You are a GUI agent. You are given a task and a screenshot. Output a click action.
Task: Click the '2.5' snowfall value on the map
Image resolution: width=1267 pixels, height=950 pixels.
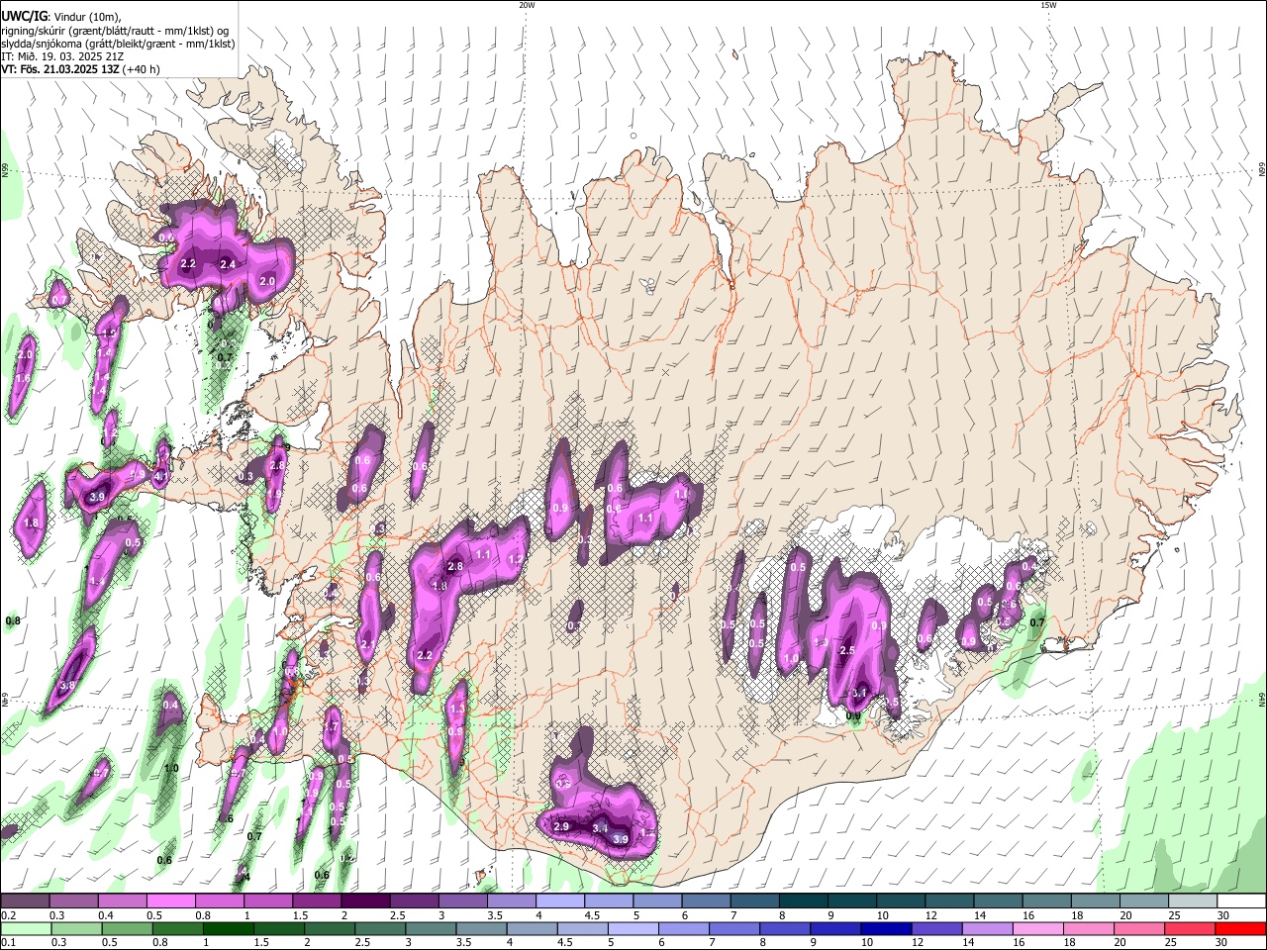(x=847, y=650)
